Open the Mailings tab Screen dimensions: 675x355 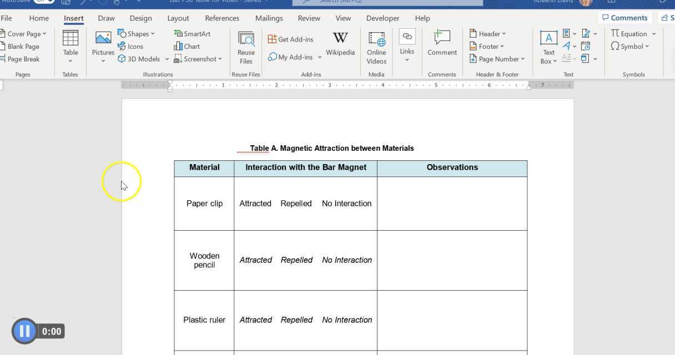point(269,18)
